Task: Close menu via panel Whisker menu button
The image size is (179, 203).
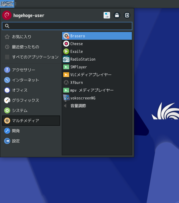Action: [7, 4]
